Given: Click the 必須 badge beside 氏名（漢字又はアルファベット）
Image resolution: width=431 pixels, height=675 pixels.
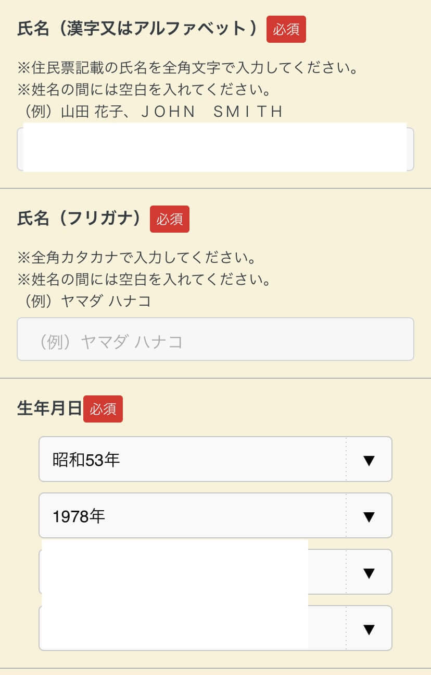Looking at the screenshot, I should click(286, 29).
